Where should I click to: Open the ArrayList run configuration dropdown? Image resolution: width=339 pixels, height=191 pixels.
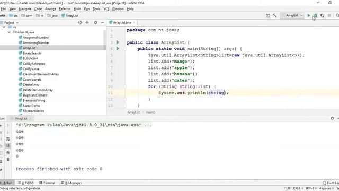(292, 15)
